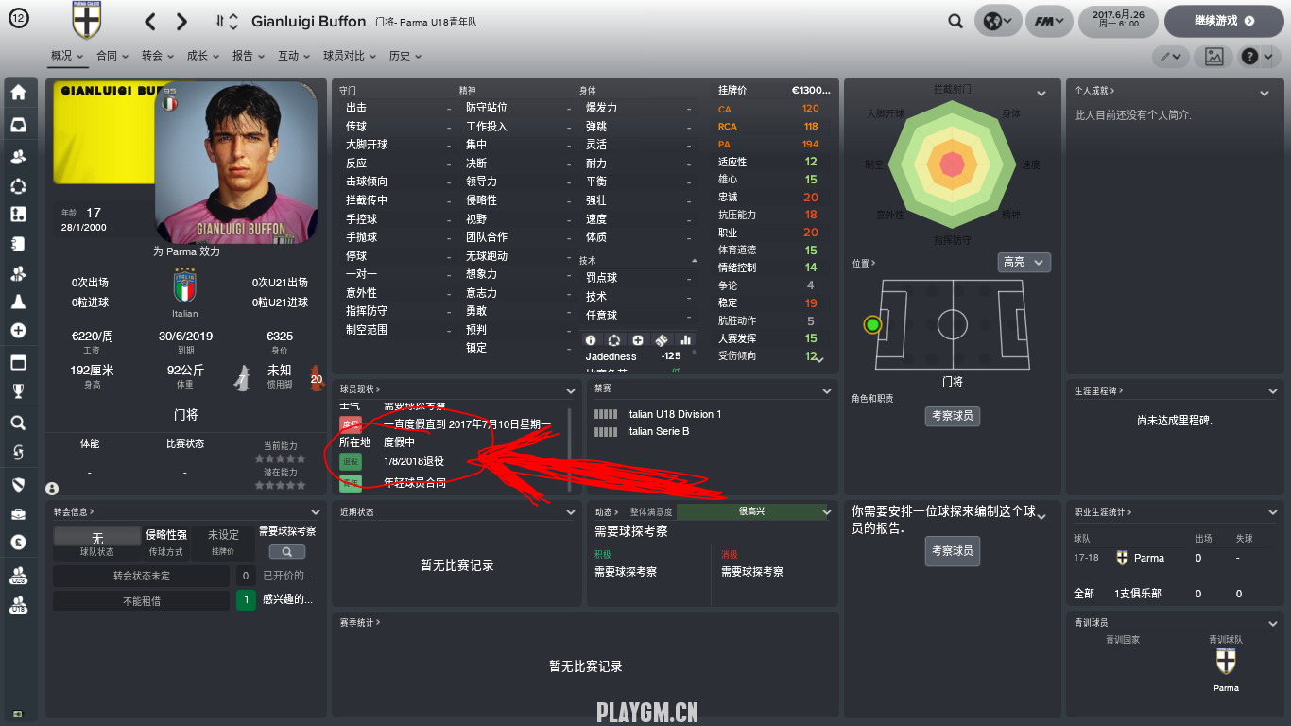Open the 合同 menu tab
Screen dimensions: 1291x726
coord(112,56)
